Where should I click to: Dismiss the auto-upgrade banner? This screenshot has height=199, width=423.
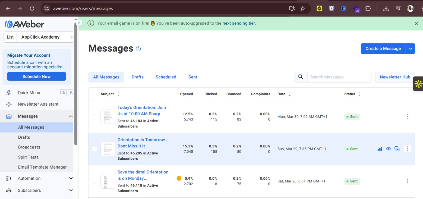pos(416,24)
